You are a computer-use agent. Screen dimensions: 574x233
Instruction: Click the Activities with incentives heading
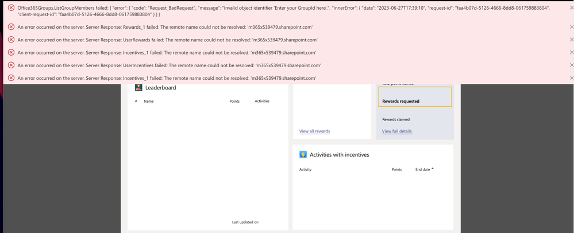point(340,155)
